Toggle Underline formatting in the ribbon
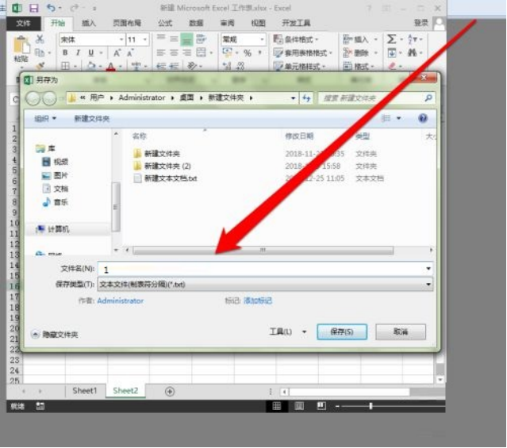The width and height of the screenshot is (507, 448). [91, 52]
